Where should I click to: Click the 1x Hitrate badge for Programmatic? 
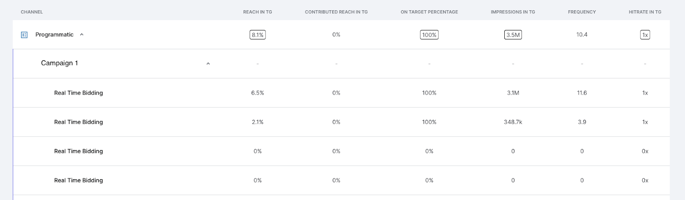tap(645, 35)
